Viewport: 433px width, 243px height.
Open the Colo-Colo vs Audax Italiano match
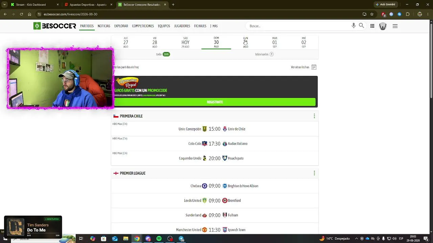[214, 144]
